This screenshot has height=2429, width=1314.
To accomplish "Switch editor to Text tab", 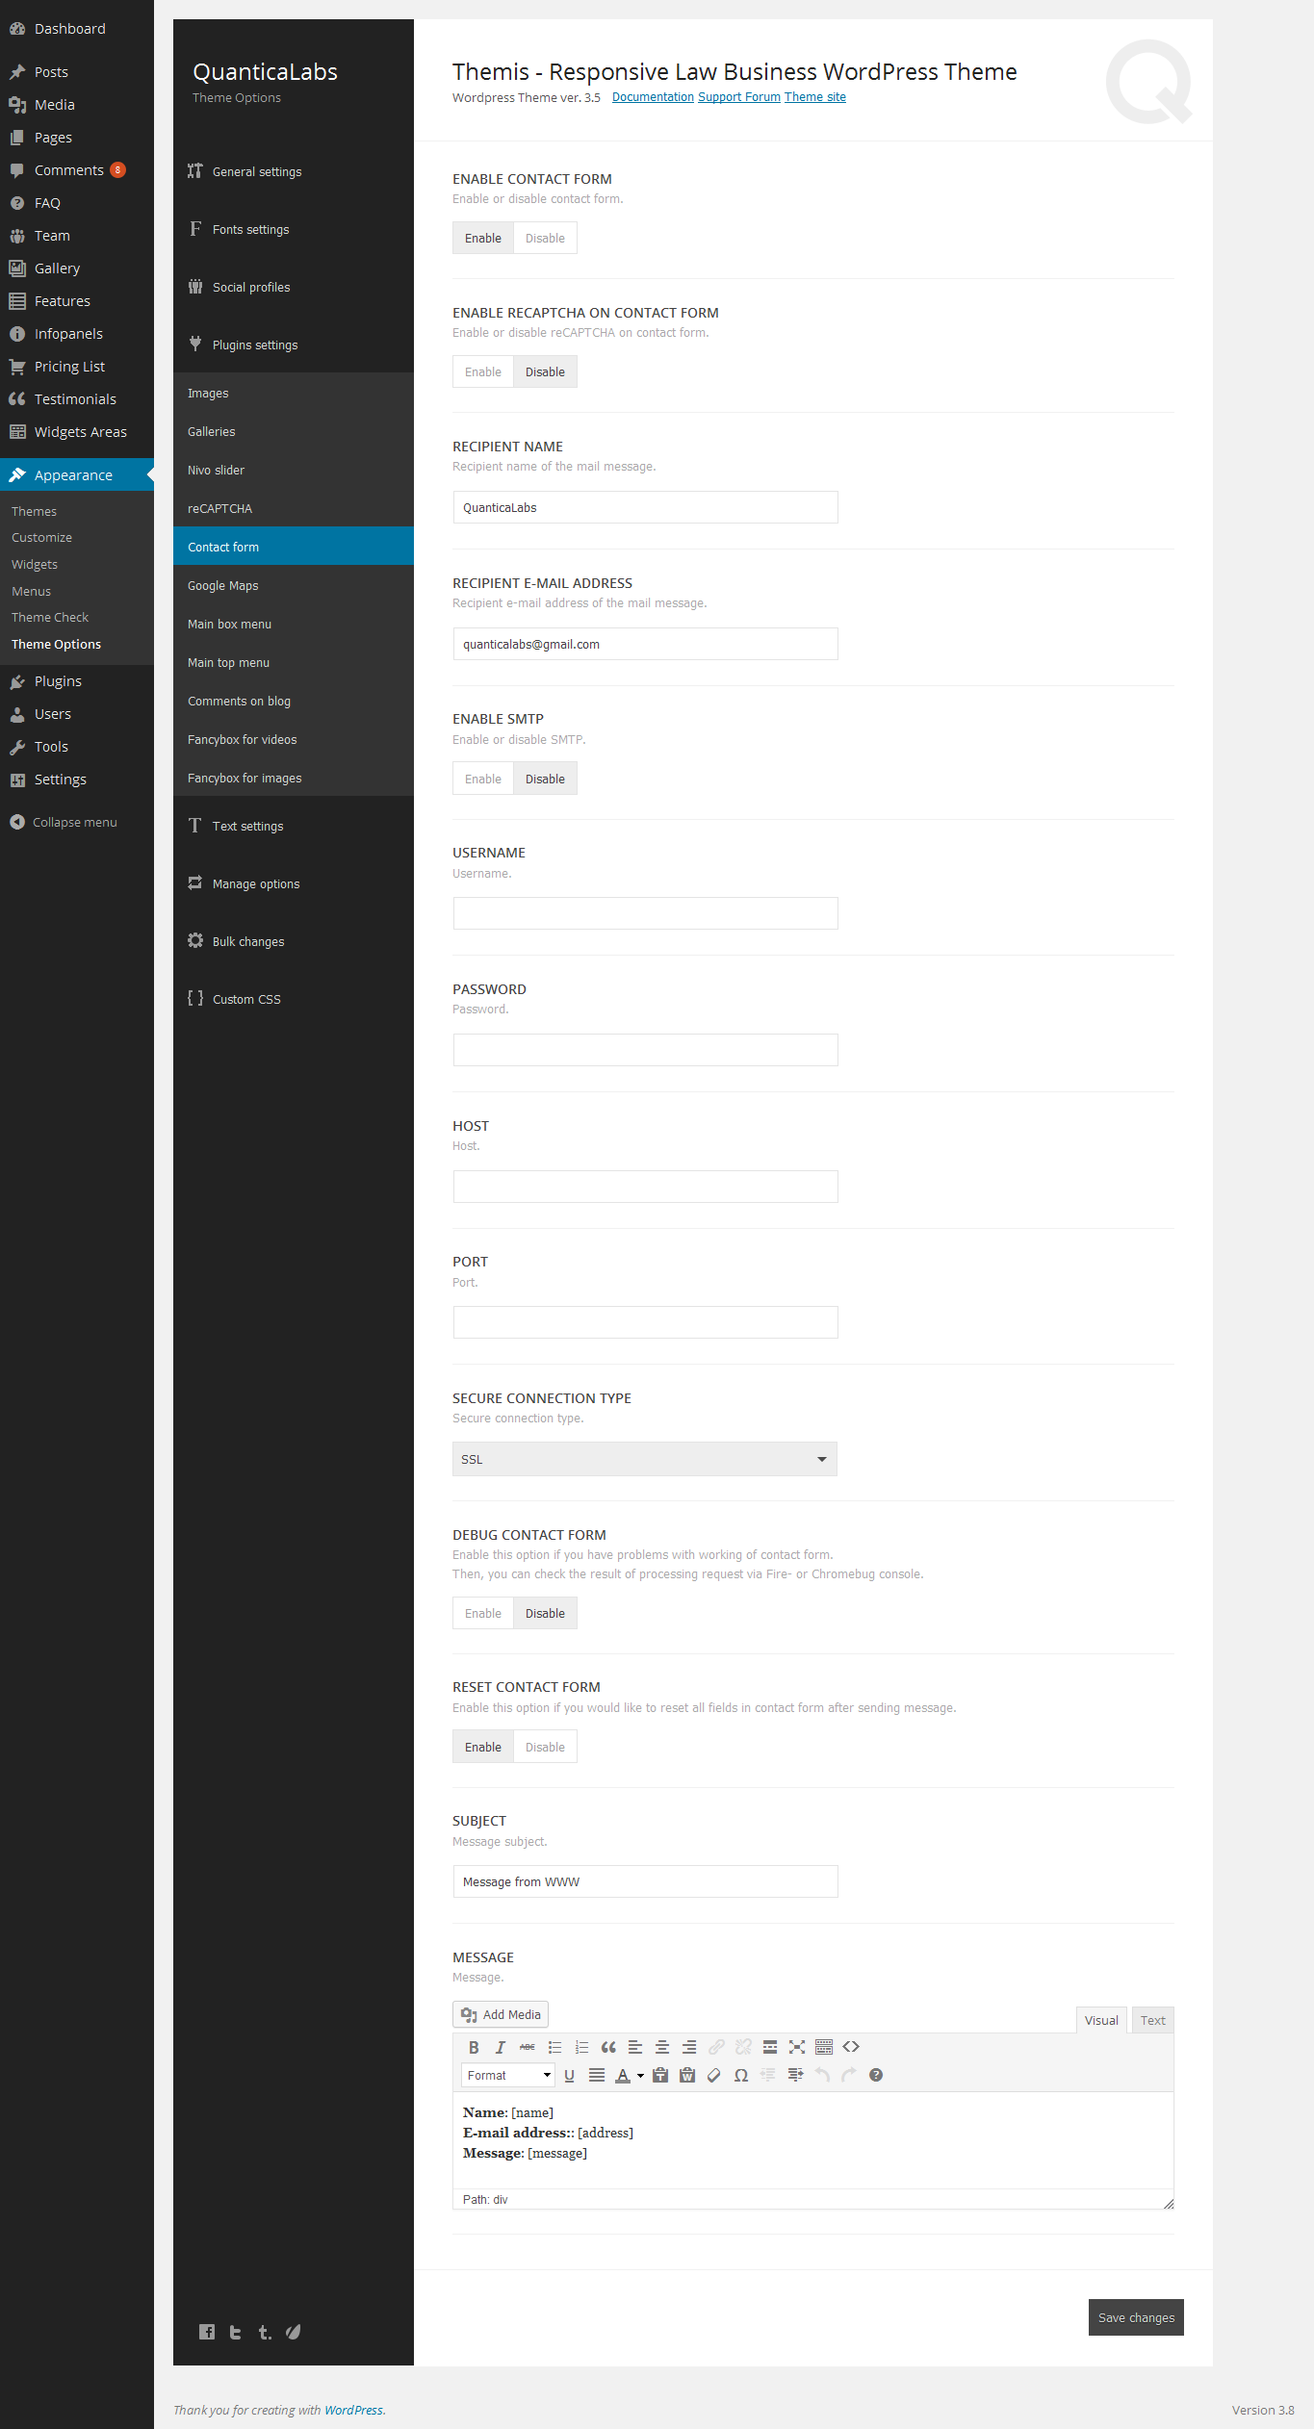I will (x=1152, y=2020).
